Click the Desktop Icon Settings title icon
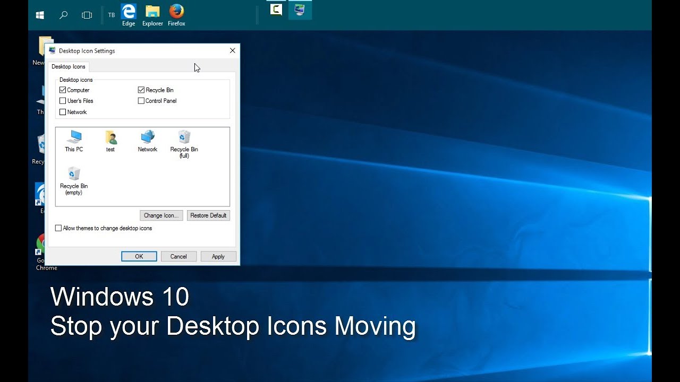Viewport: 680px width, 382px height. tap(52, 50)
